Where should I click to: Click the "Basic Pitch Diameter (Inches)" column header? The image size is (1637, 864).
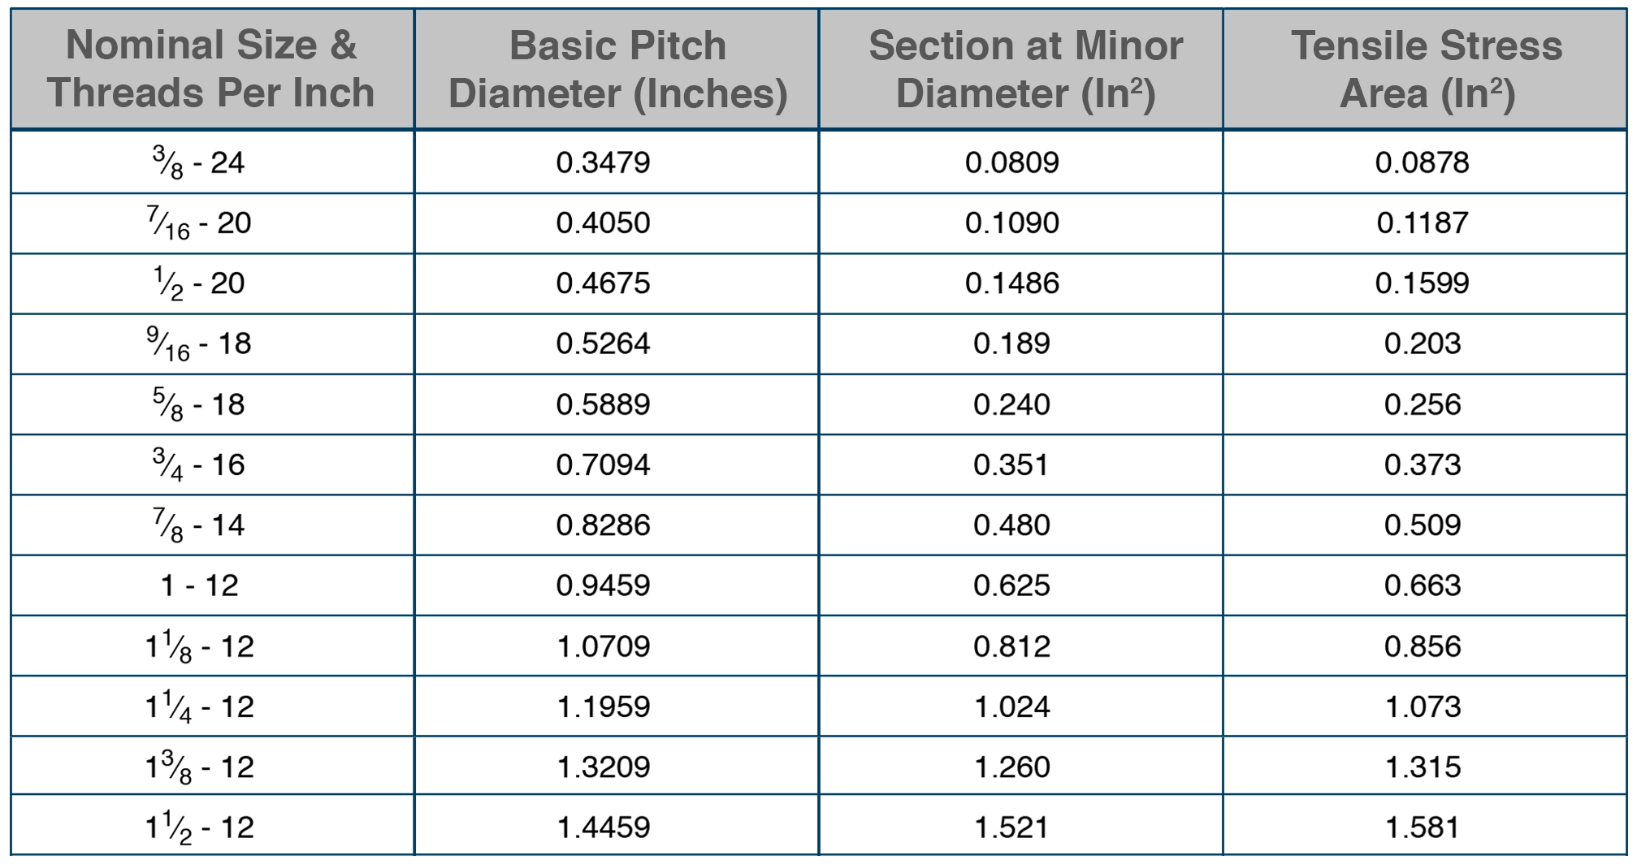(617, 69)
